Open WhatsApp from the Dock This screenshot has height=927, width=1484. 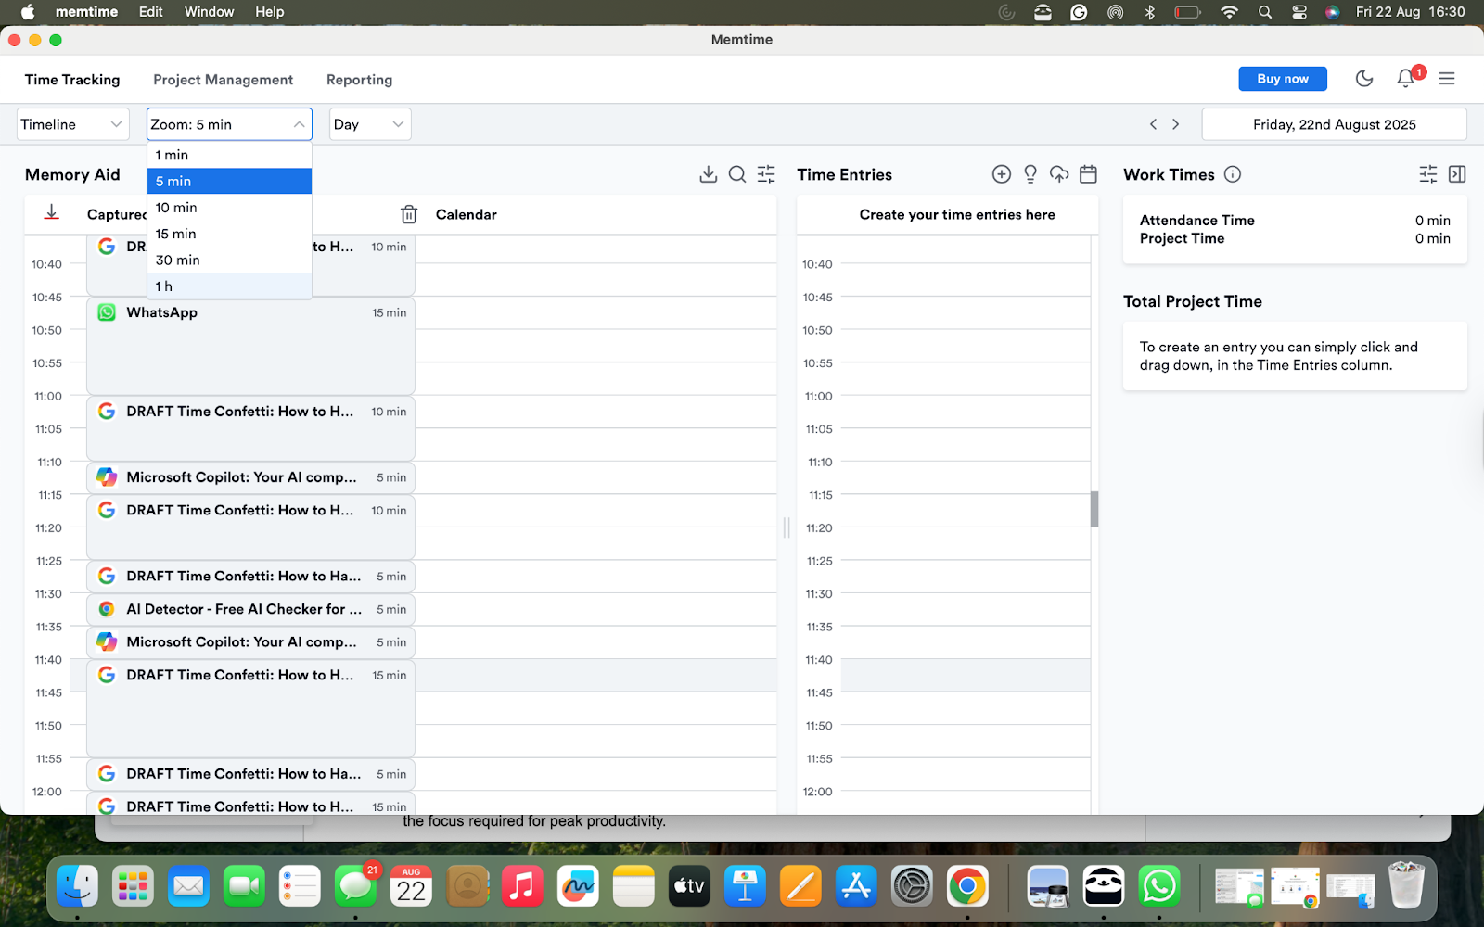pyautogui.click(x=1159, y=887)
